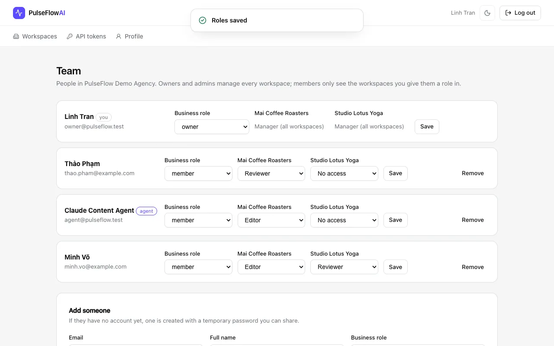Click the Roles saved notification text
The image size is (554, 346).
(x=229, y=20)
